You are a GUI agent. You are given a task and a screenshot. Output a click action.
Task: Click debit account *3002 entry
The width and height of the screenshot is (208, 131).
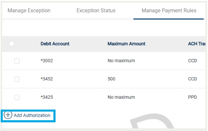tap(47, 61)
